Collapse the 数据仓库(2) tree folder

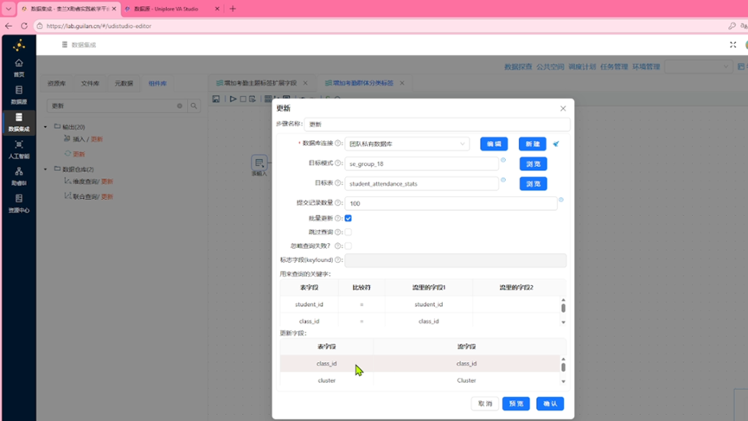tap(46, 169)
